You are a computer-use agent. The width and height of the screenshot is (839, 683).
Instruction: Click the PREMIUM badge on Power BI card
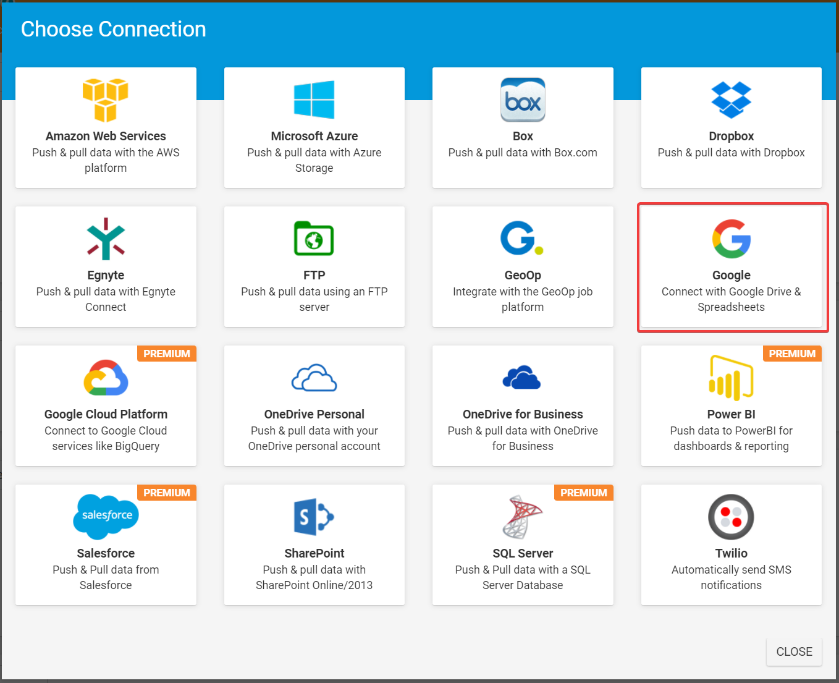(792, 354)
